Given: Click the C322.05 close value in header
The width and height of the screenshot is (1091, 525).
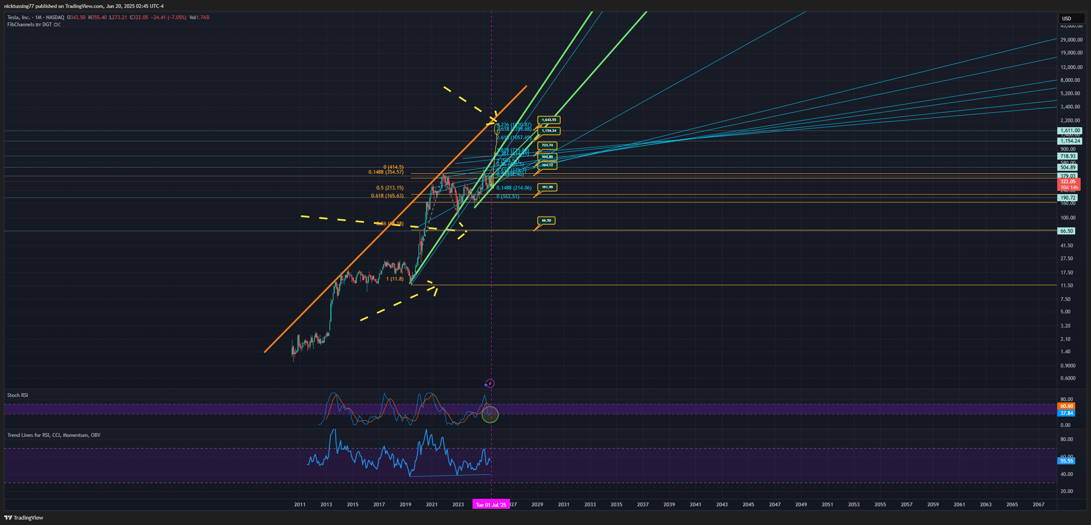Looking at the screenshot, I should (139, 17).
